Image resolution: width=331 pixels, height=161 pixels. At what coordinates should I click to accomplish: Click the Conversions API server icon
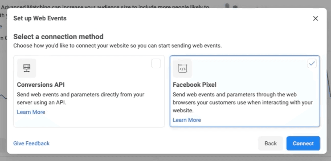pos(27,68)
